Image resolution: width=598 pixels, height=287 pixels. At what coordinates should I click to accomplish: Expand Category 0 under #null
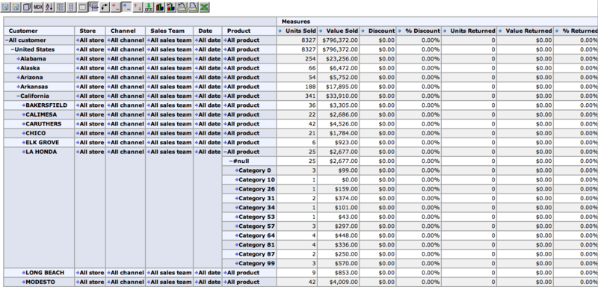click(x=236, y=170)
